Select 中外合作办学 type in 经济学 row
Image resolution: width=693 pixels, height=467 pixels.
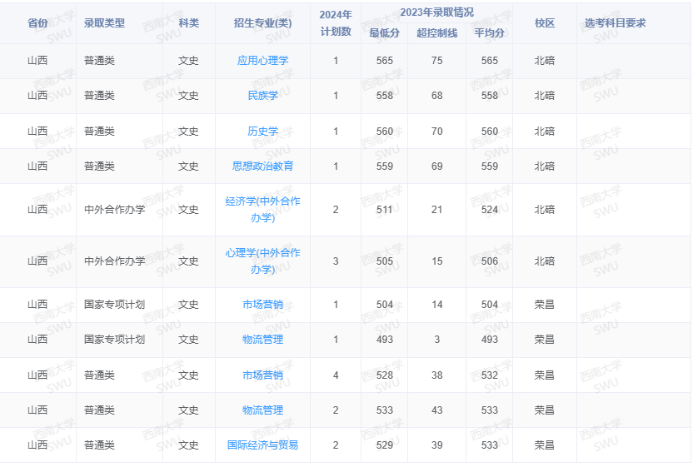point(114,210)
